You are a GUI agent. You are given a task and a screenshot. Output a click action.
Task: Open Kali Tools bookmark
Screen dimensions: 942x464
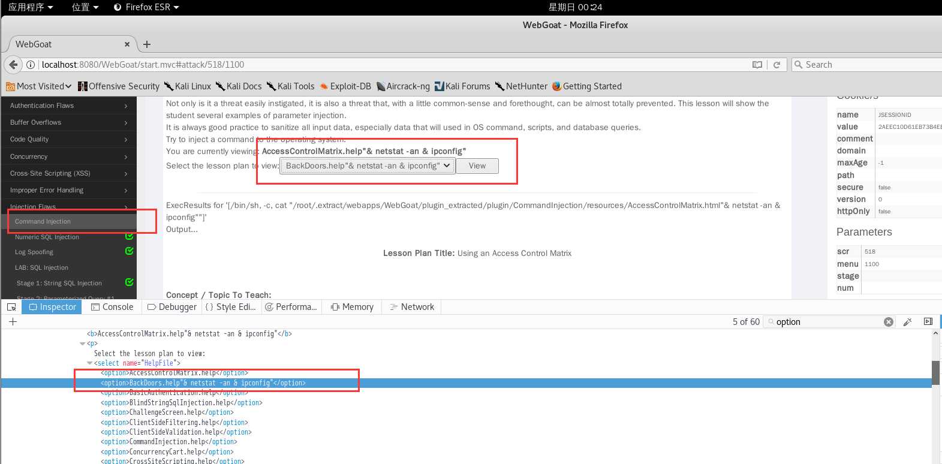tap(291, 86)
